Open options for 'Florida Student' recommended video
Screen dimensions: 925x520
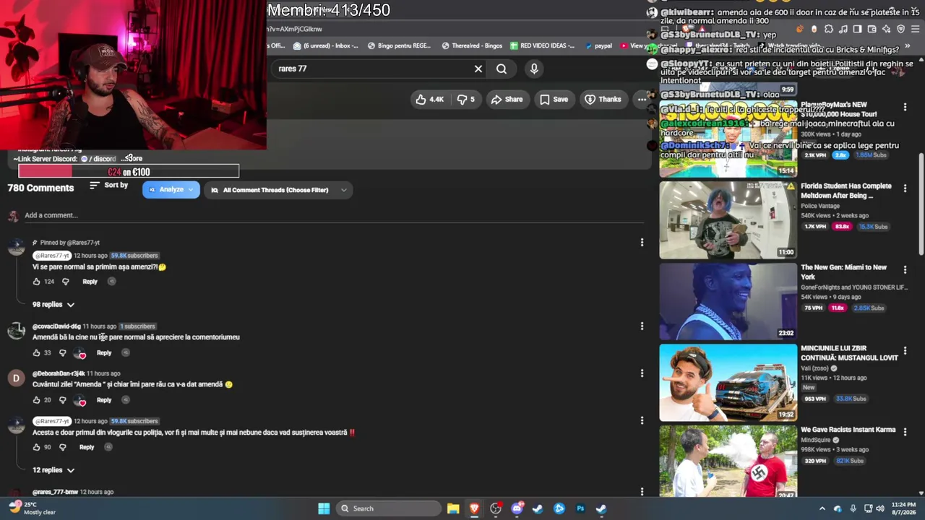pos(905,188)
